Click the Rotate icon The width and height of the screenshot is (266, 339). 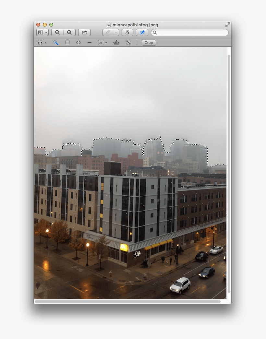[127, 33]
